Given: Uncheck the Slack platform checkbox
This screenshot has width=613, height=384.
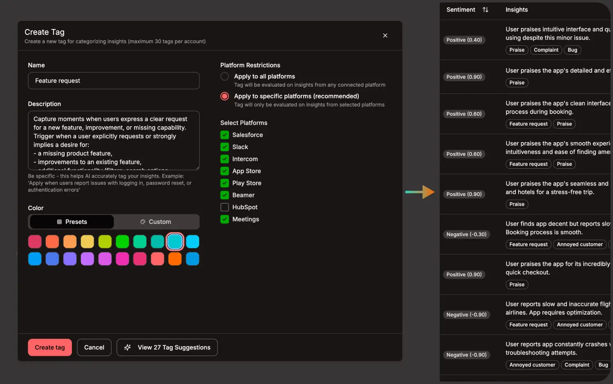Looking at the screenshot, I should tap(224, 147).
